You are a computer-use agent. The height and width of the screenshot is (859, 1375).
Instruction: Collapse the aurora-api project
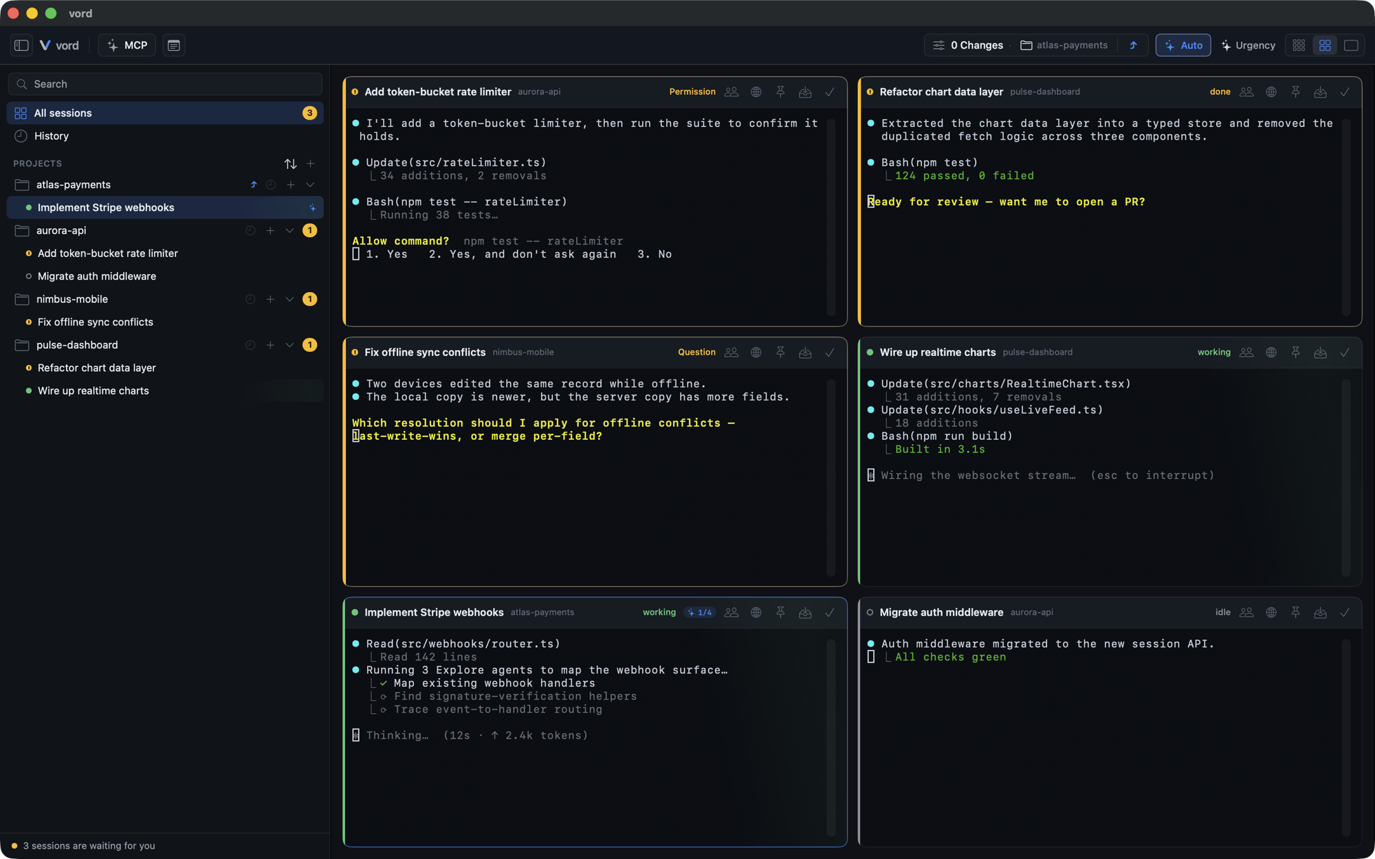(x=289, y=231)
